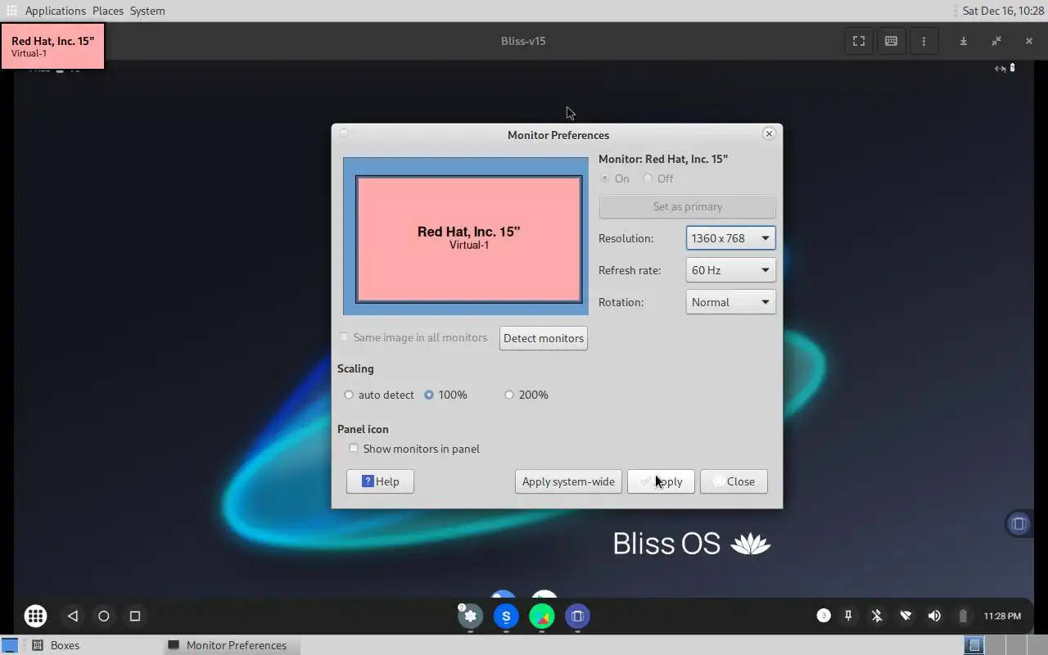The width and height of the screenshot is (1048, 655).
Task: Tap the Android recents square button
Action: pos(135,616)
